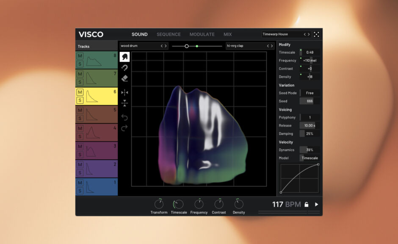The height and width of the screenshot is (244, 398).
Task: Switch to the SEQUENCE tab
Action: [x=169, y=34]
